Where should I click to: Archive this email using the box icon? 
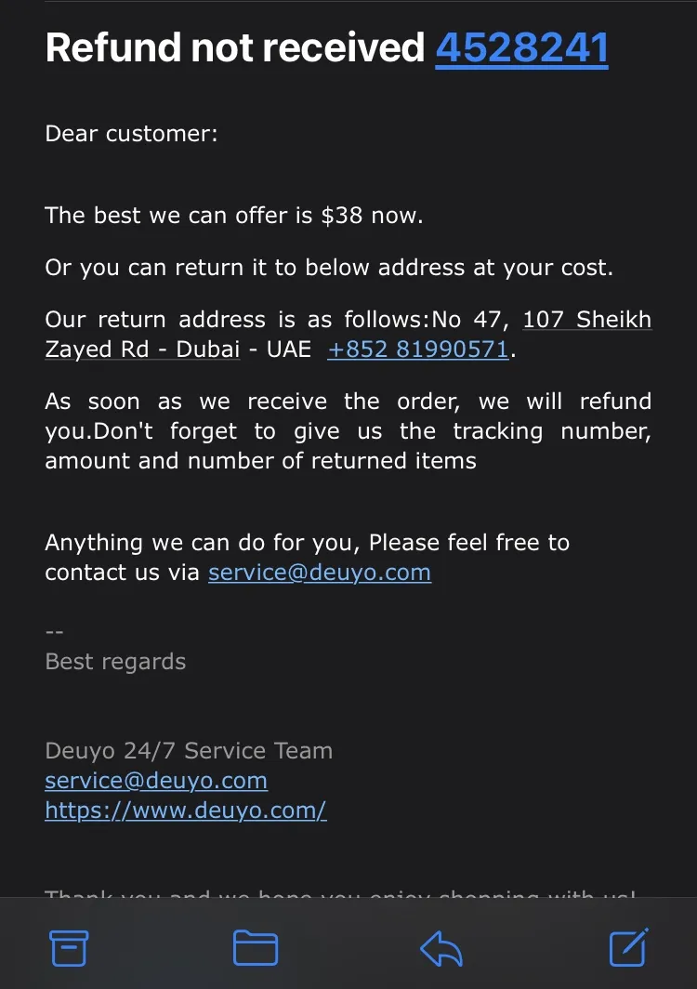pyautogui.click(x=69, y=948)
